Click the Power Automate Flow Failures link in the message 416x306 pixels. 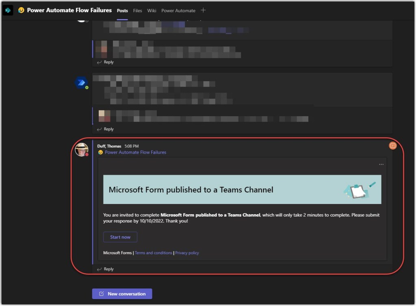[x=135, y=152]
